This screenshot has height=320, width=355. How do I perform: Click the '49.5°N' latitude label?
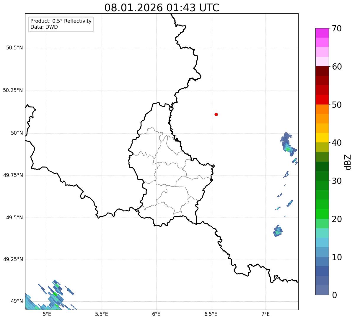(x=14, y=218)
